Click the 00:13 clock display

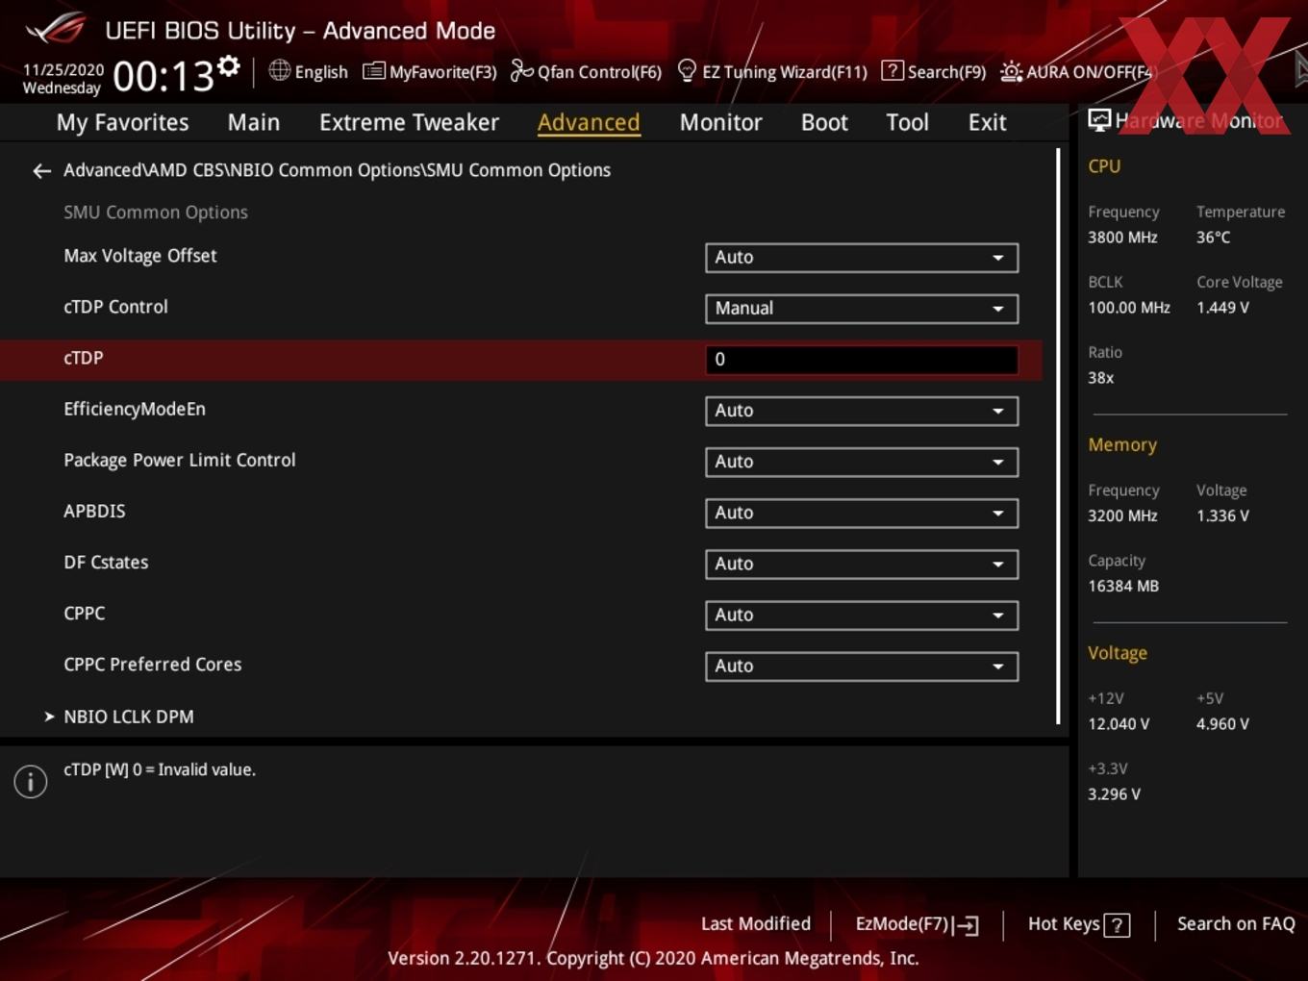click(x=163, y=76)
